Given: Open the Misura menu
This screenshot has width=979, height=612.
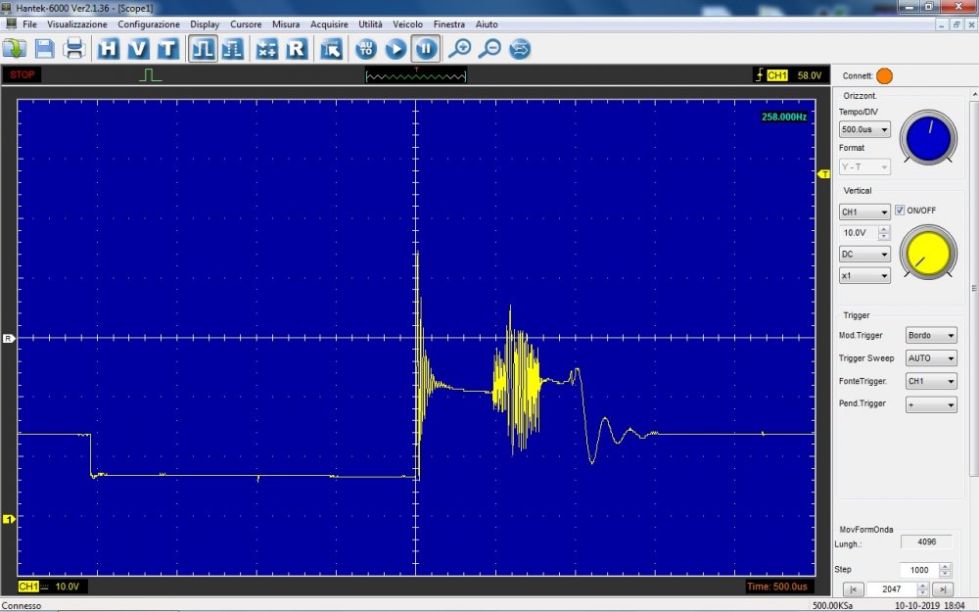Looking at the screenshot, I should 286,24.
